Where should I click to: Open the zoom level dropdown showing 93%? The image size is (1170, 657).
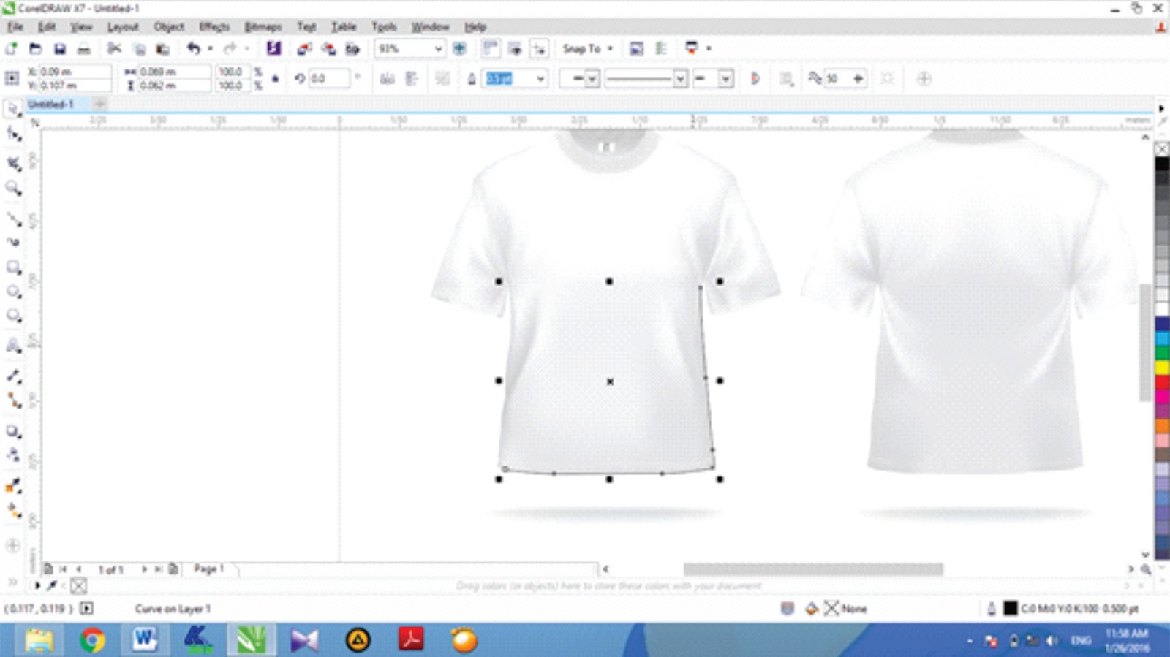(438, 49)
